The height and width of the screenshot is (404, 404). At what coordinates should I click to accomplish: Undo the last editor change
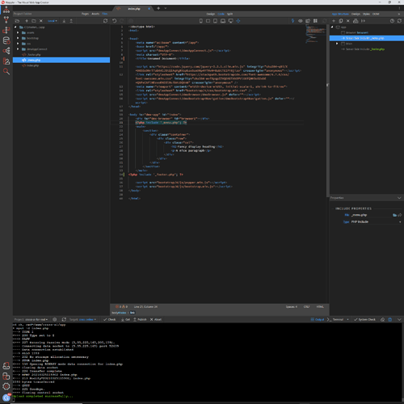[114, 21]
